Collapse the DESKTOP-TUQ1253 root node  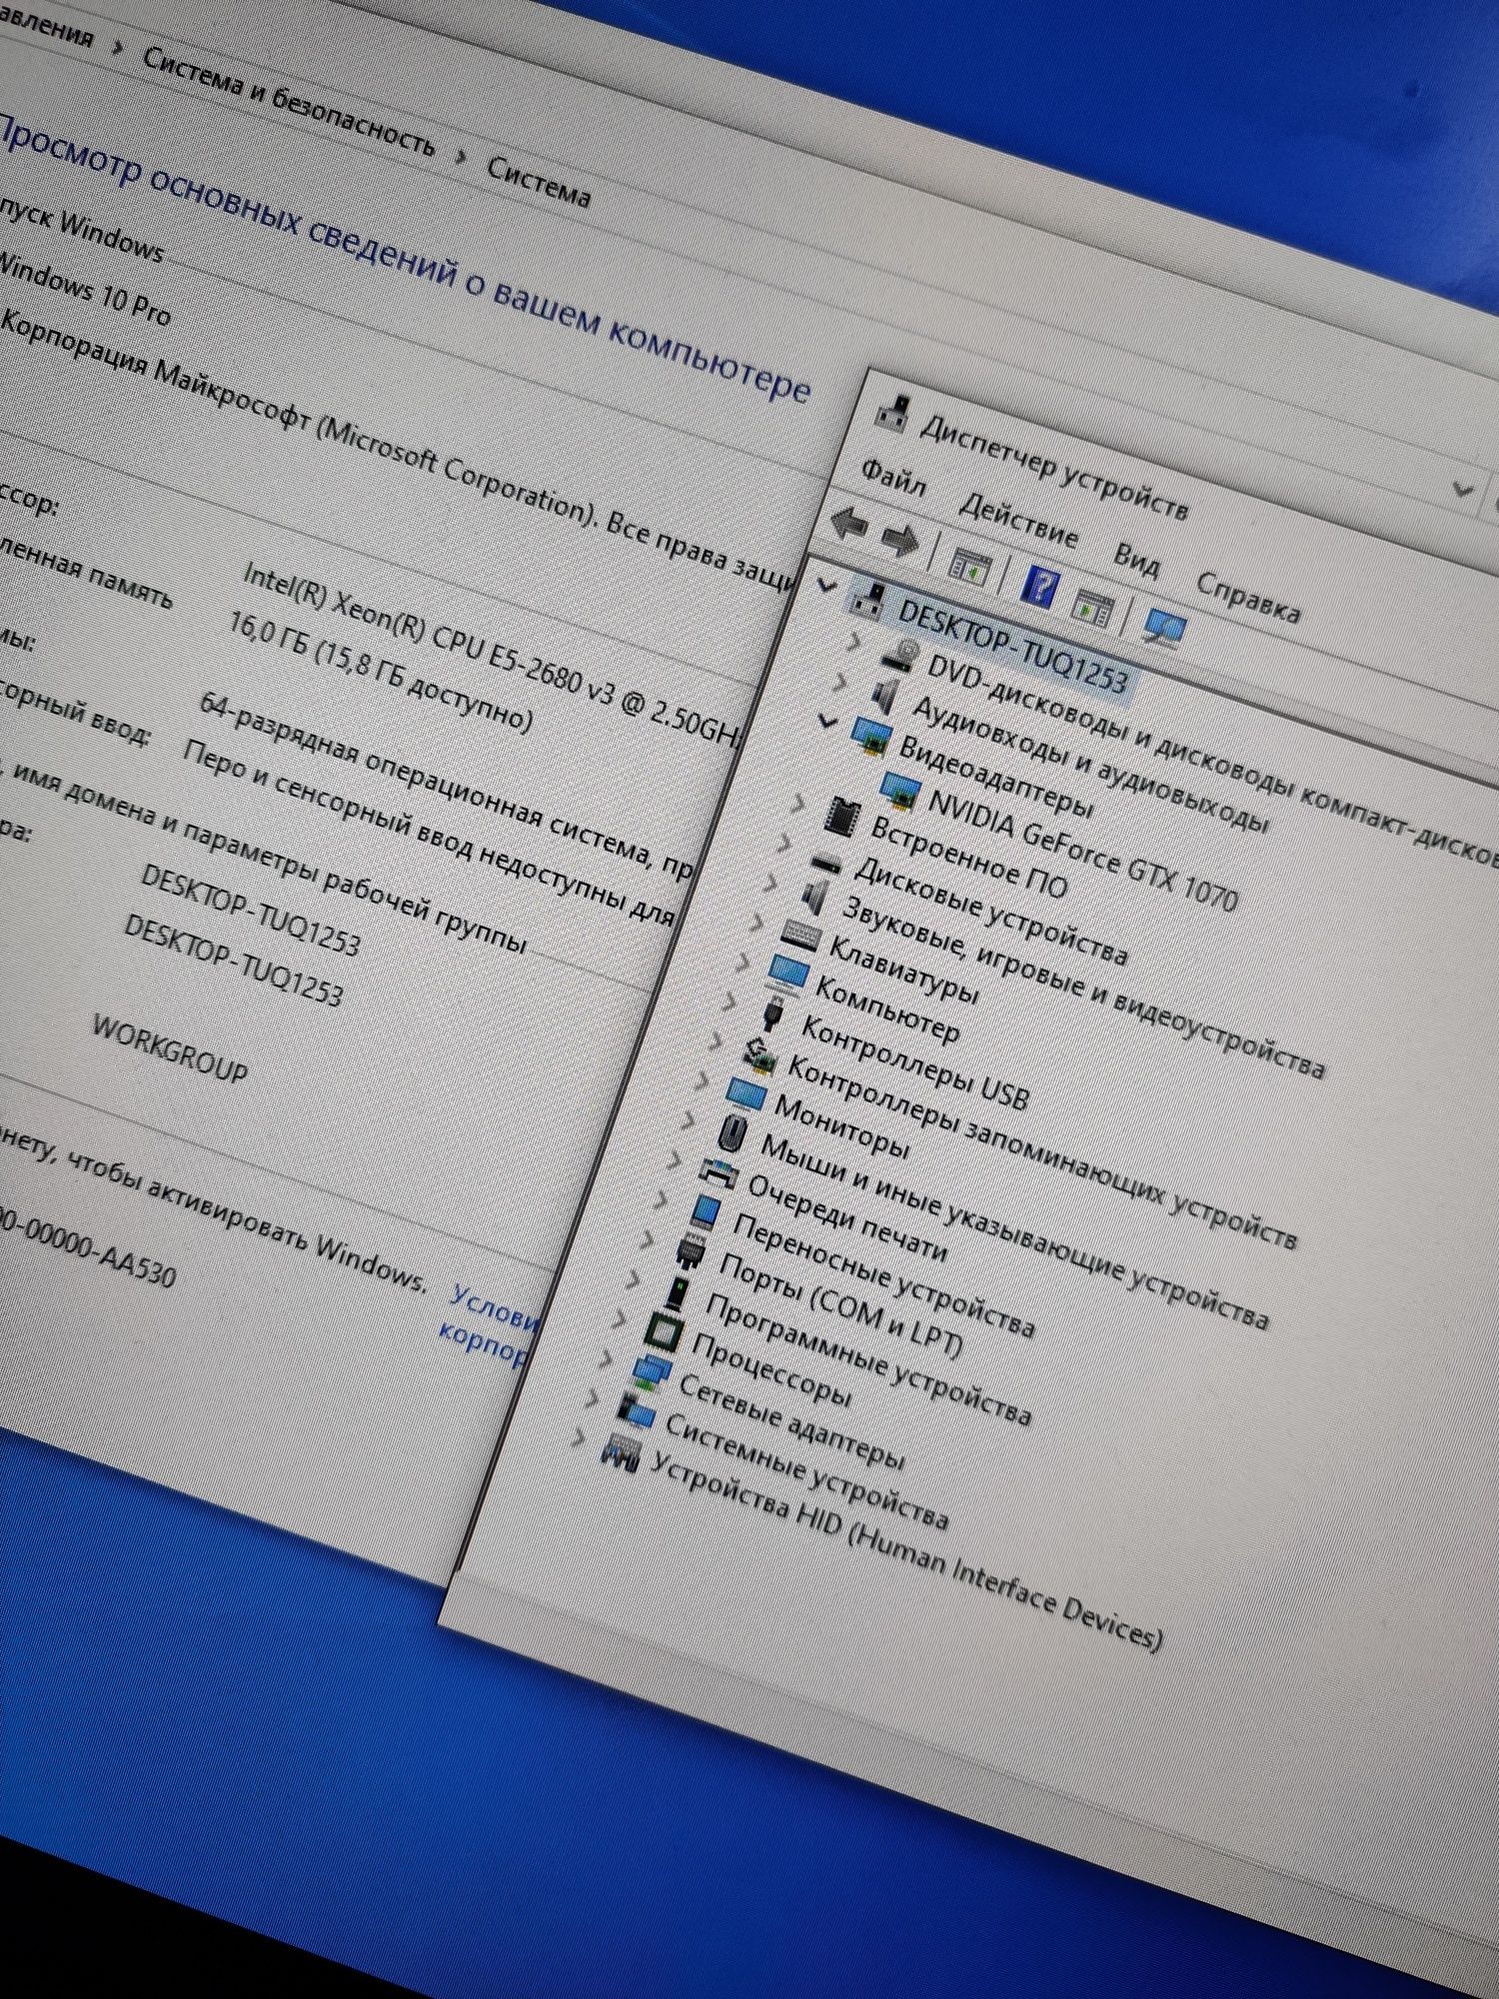coord(825,584)
